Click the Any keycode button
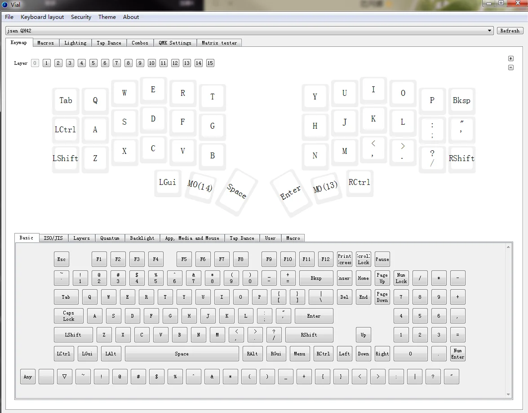 click(28, 377)
